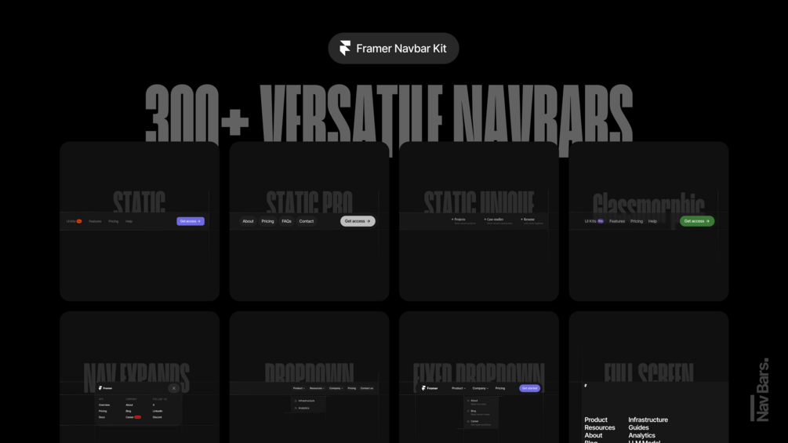
Task: Click Guides in Full Screen menu
Action: click(x=638, y=427)
